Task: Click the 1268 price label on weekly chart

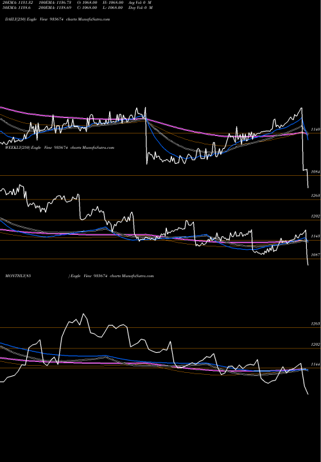Action: click(x=316, y=196)
